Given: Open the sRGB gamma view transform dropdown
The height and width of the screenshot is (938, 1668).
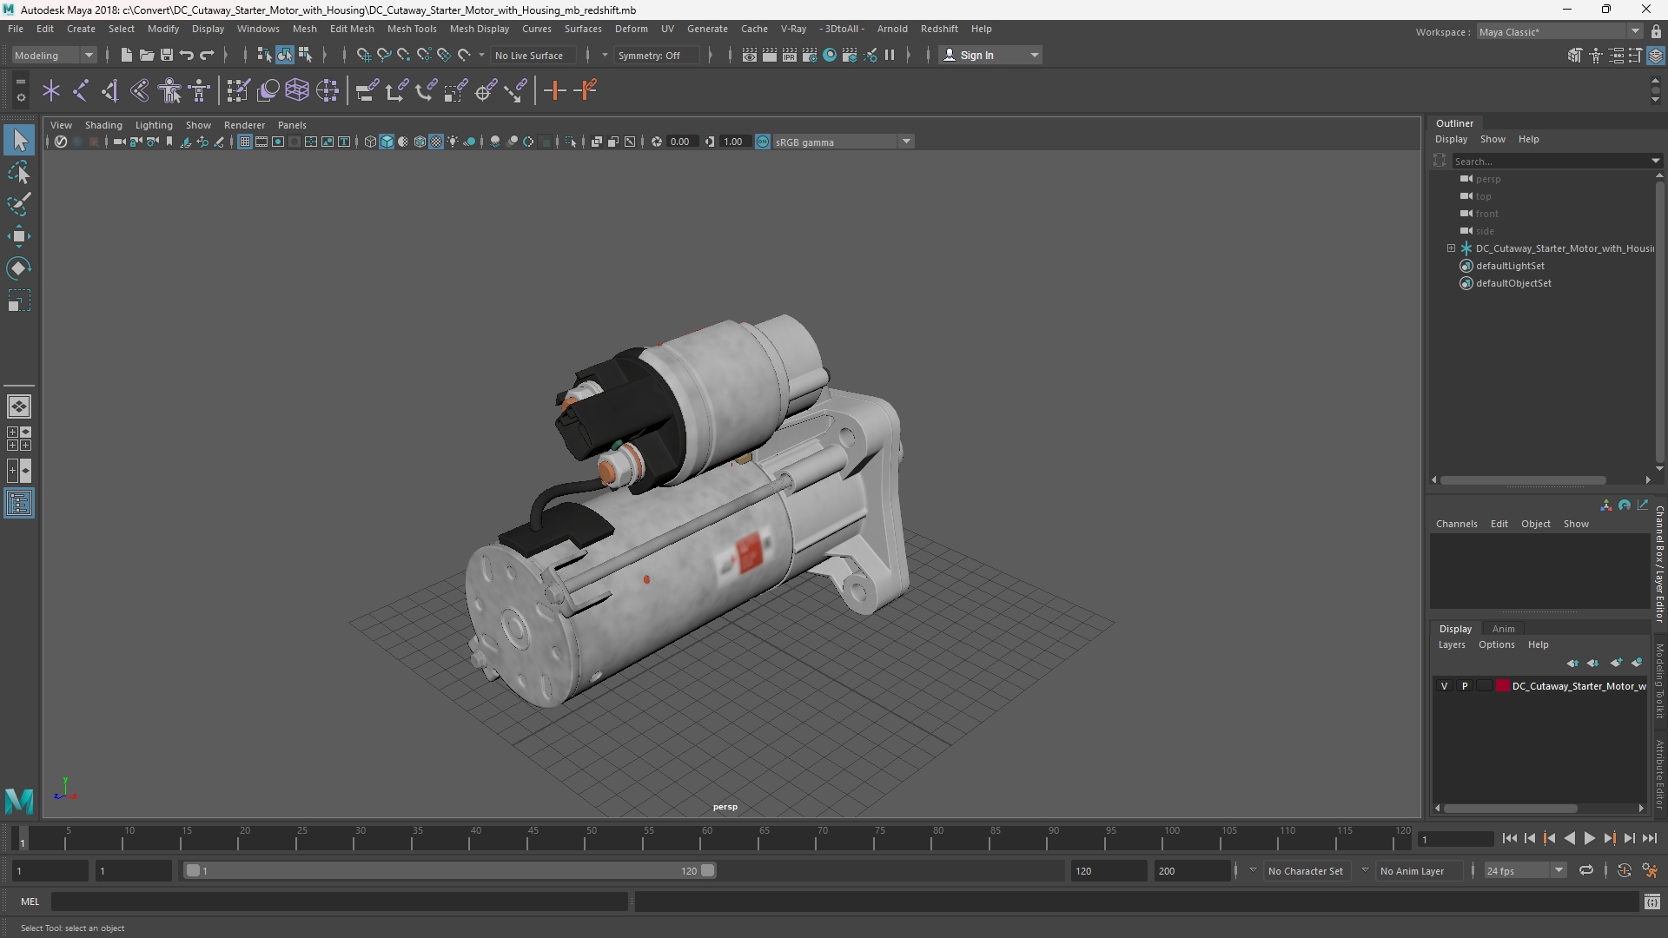Looking at the screenshot, I should pos(843,142).
